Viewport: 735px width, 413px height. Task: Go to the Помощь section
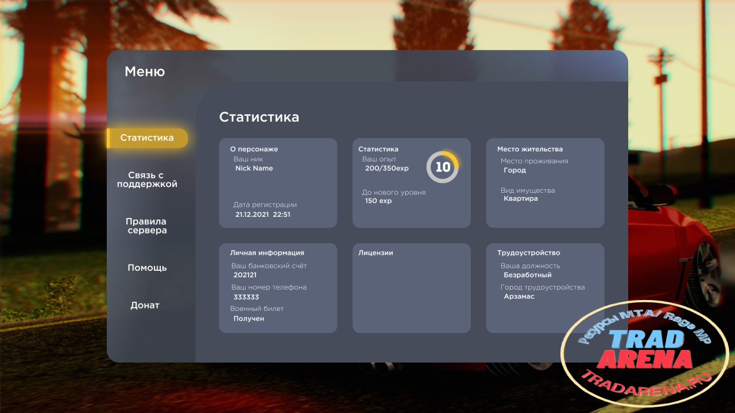pyautogui.click(x=147, y=268)
